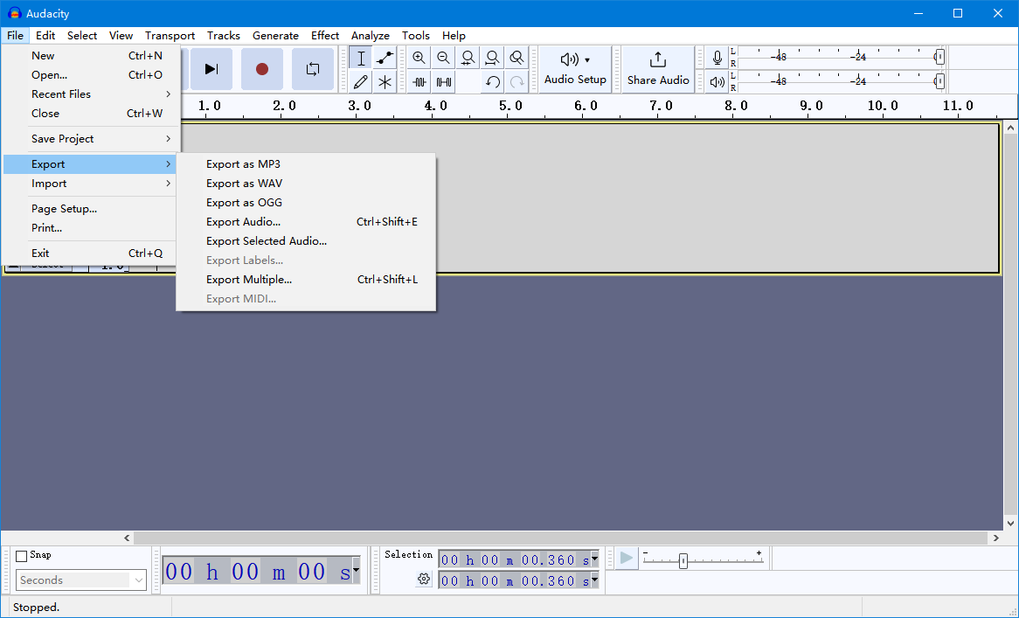
Task: Choose Export Audio...
Action: point(306,222)
